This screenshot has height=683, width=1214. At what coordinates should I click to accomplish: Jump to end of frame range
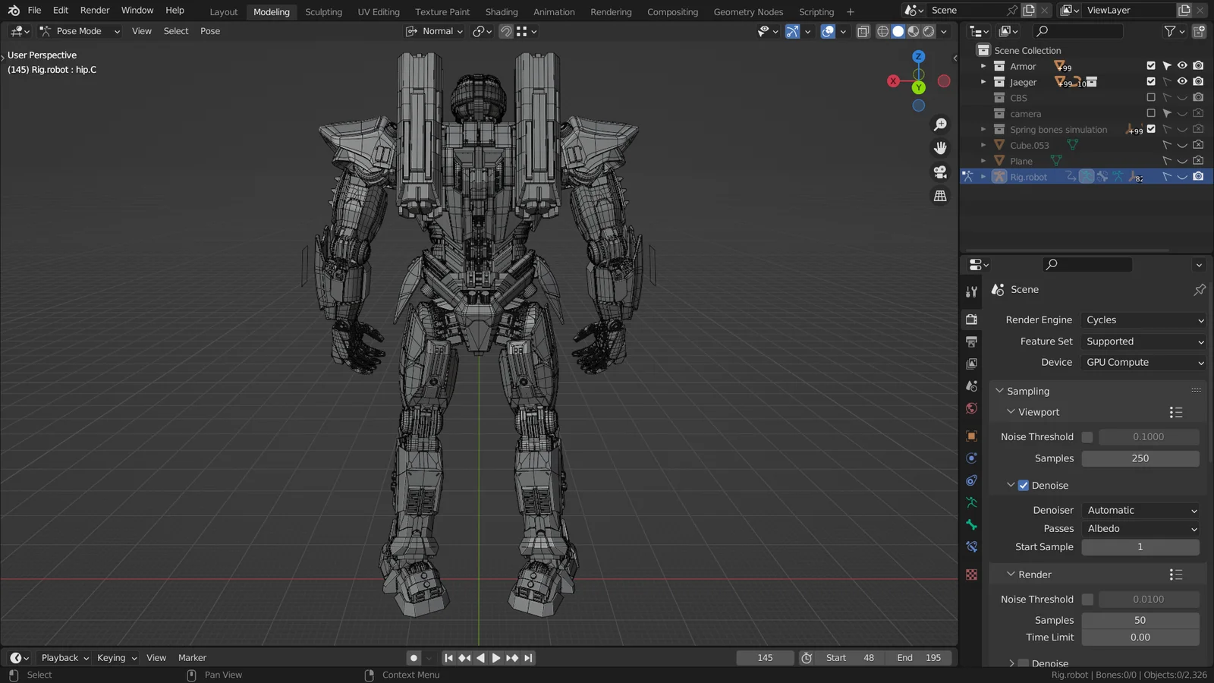[528, 657]
